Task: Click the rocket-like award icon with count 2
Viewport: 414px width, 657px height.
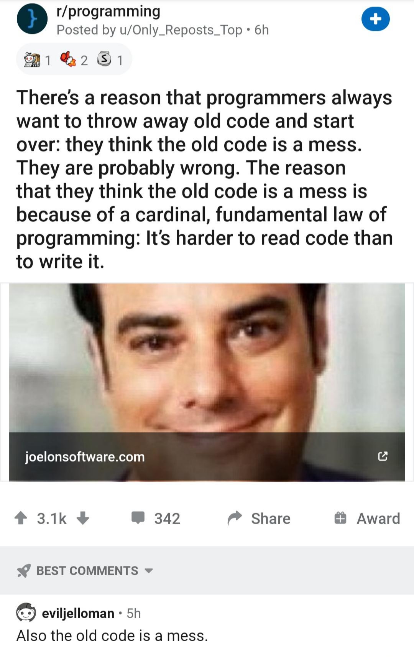Action: point(68,60)
